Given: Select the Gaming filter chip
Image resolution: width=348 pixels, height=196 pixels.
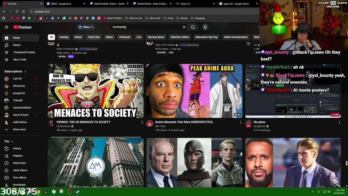Looking at the screenshot, I should tap(64, 37).
